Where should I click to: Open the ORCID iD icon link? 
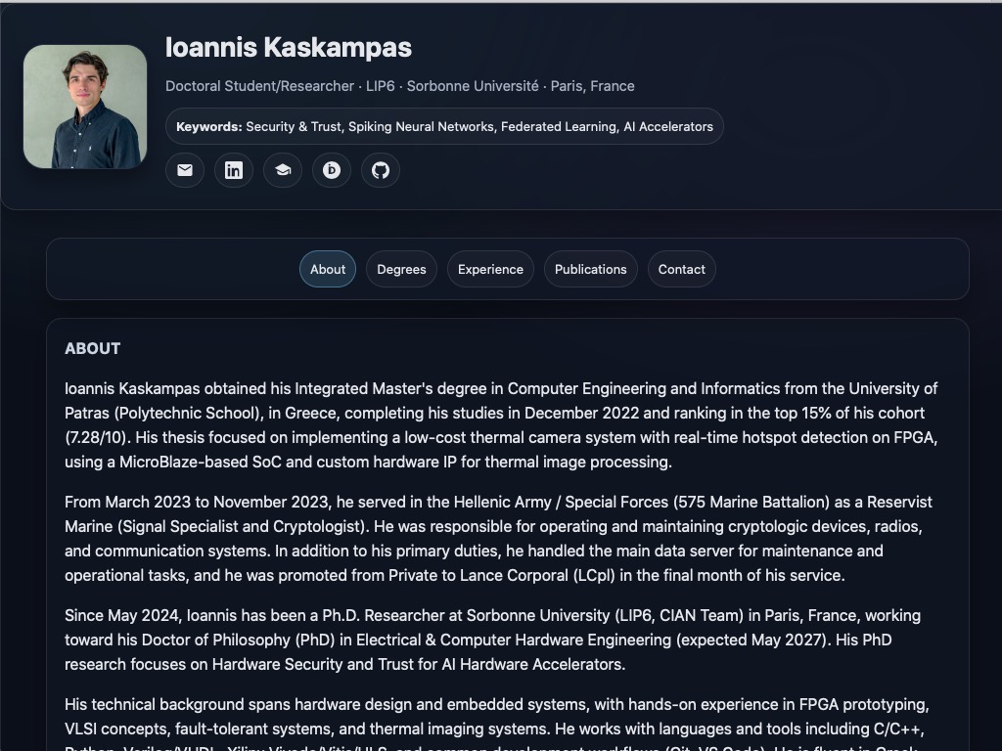pos(331,170)
